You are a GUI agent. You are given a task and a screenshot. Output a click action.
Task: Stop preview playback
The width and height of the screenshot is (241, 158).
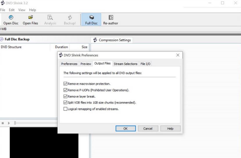click(3, 123)
